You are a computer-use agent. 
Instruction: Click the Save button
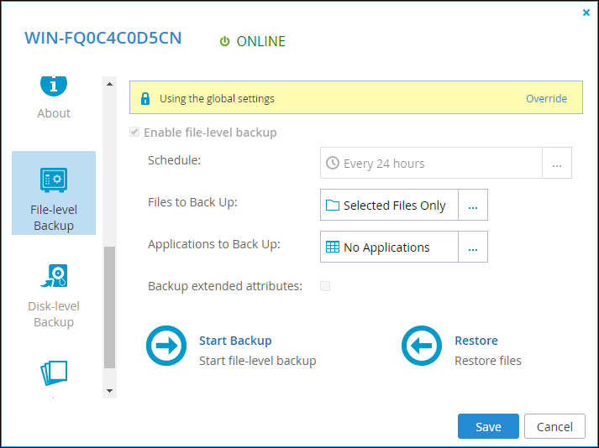[488, 426]
